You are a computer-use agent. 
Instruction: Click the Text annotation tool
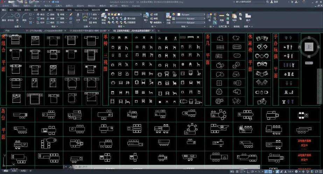78,17
